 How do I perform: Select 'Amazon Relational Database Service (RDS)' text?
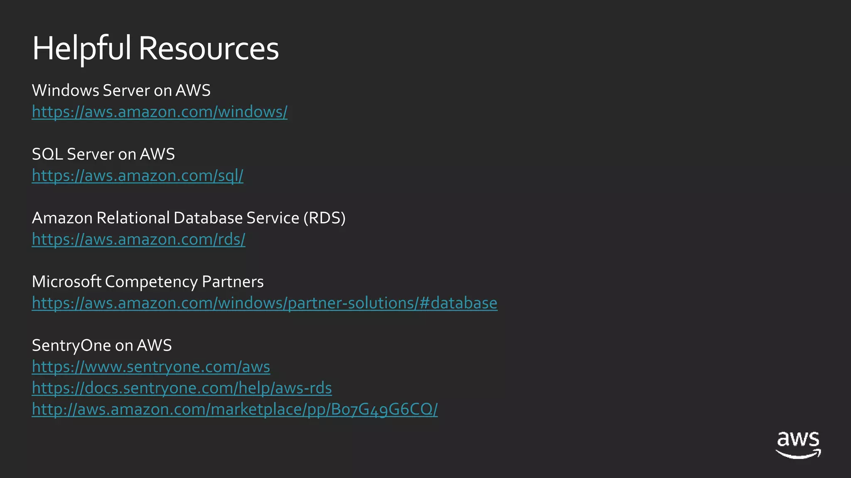point(189,218)
